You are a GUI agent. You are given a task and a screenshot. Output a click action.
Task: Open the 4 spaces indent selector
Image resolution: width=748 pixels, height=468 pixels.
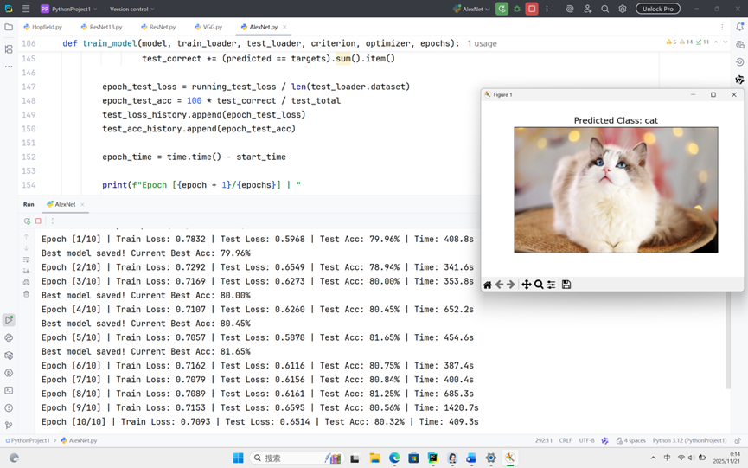click(x=631, y=440)
